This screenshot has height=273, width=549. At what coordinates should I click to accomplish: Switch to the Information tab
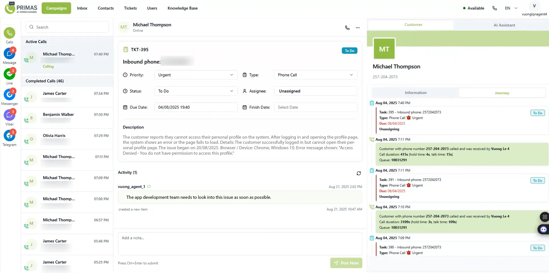pos(415,93)
